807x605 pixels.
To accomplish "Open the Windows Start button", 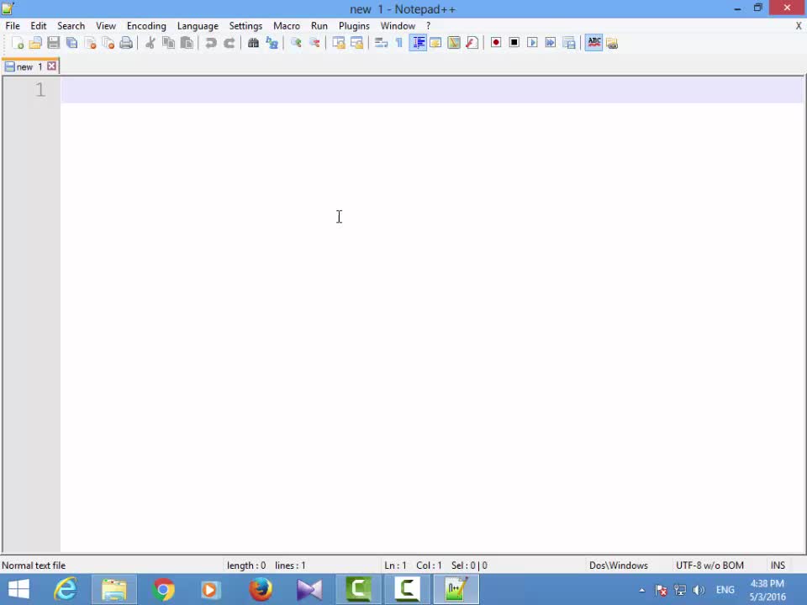I will 19,589.
